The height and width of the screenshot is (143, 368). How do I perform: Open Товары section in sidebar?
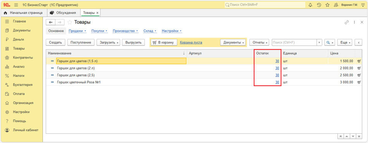pyautogui.click(x=21, y=48)
